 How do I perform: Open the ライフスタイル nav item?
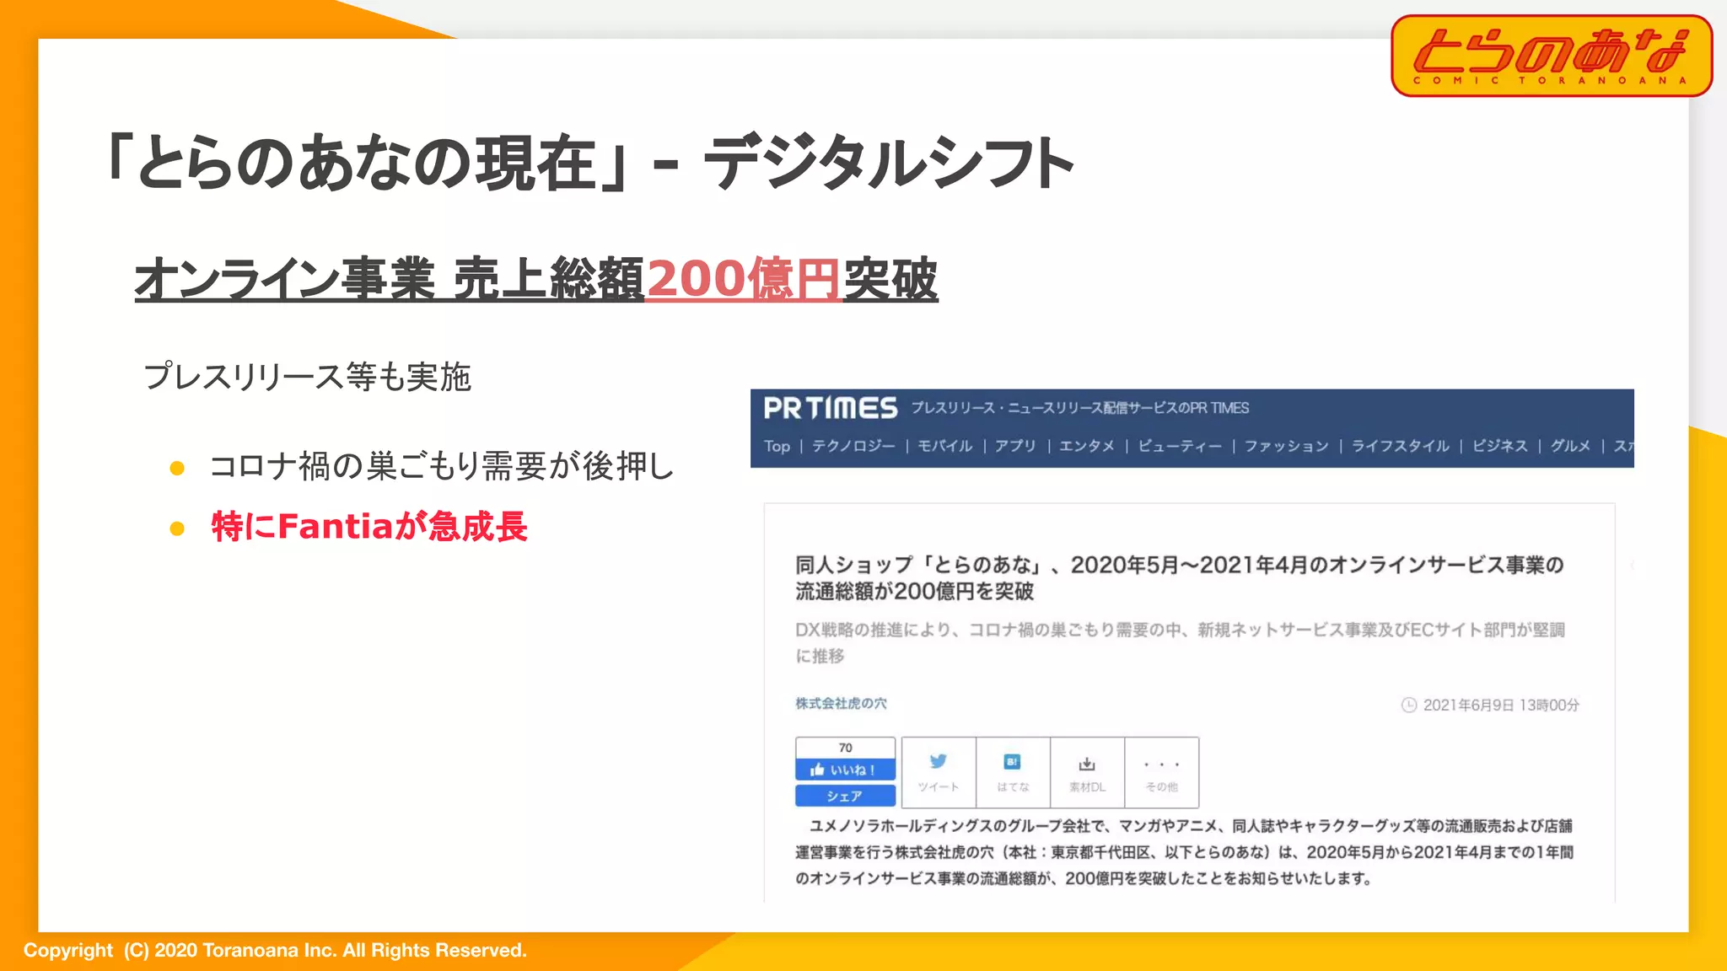point(1401,446)
